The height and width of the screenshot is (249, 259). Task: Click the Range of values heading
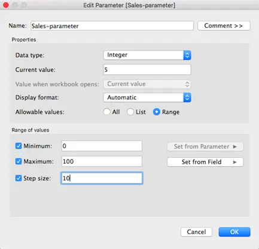point(31,130)
